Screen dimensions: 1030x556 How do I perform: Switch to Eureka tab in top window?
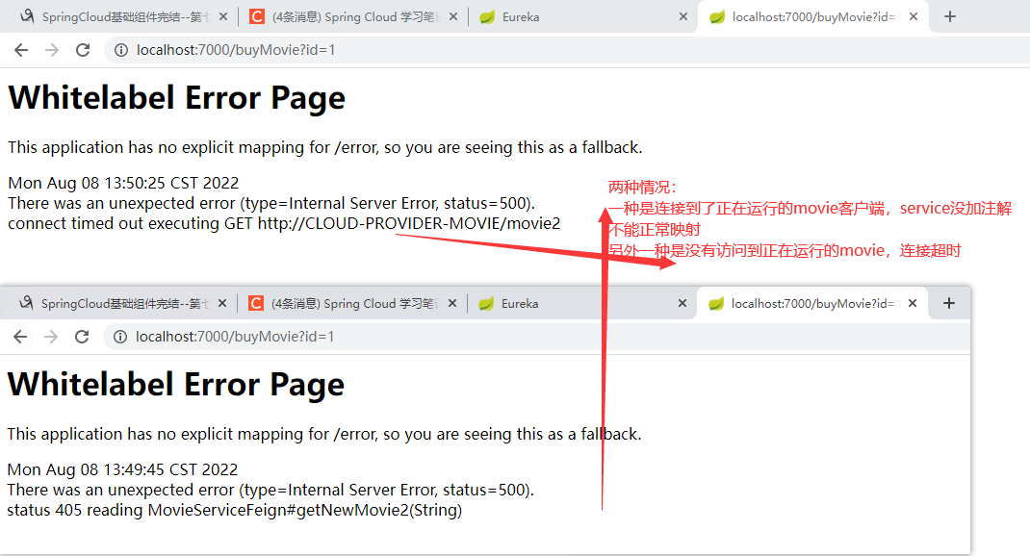pyautogui.click(x=581, y=16)
